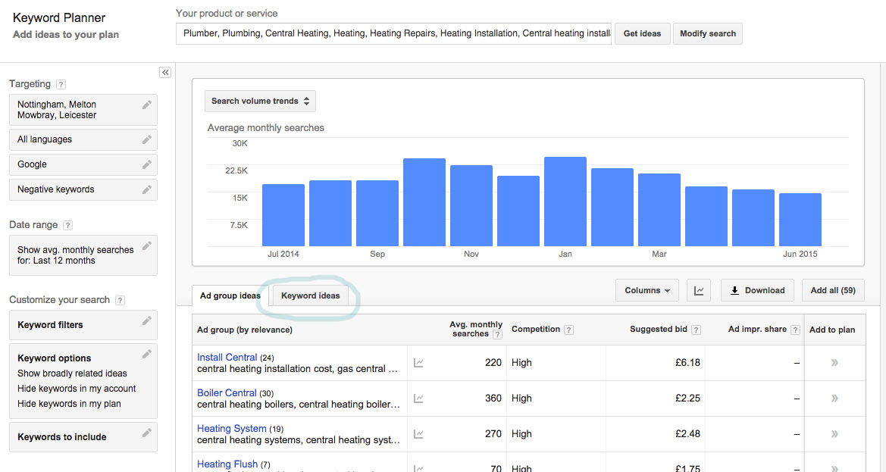The height and width of the screenshot is (472, 886).
Task: Edit Keyword filters pencil icon
Action: (x=147, y=320)
